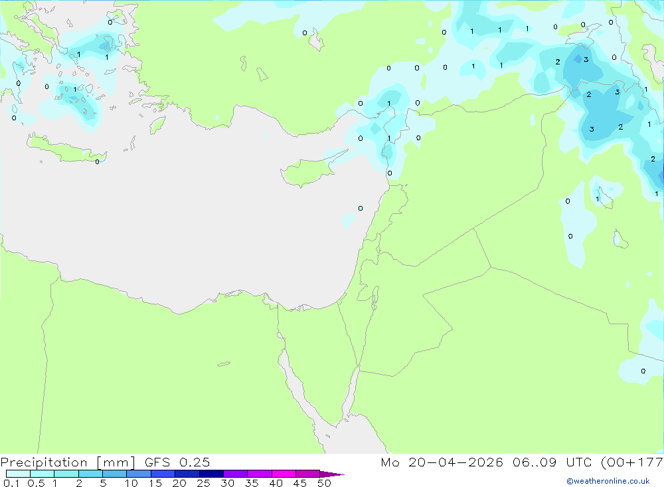Click the "0.5" legend scale label
The height and width of the screenshot is (487, 664).
pyautogui.click(x=36, y=483)
